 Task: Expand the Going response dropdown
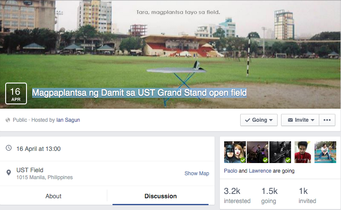pyautogui.click(x=271, y=120)
